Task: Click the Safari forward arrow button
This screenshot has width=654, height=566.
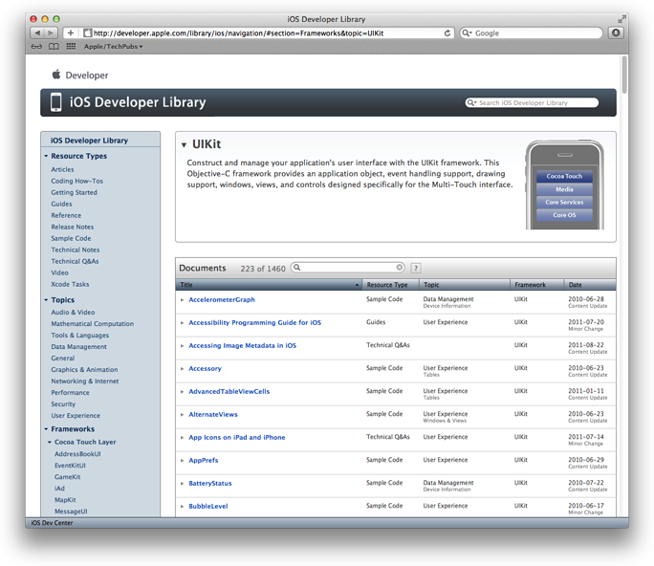Action: click(x=51, y=33)
